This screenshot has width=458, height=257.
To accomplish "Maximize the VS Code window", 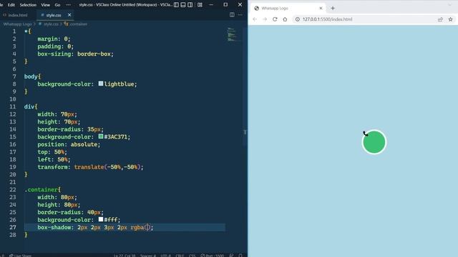I will coord(225,5).
